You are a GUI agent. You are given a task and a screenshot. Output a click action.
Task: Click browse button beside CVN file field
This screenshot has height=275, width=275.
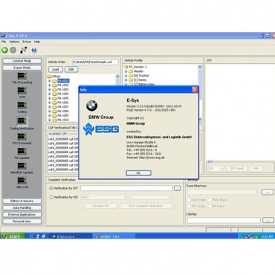pos(268,220)
